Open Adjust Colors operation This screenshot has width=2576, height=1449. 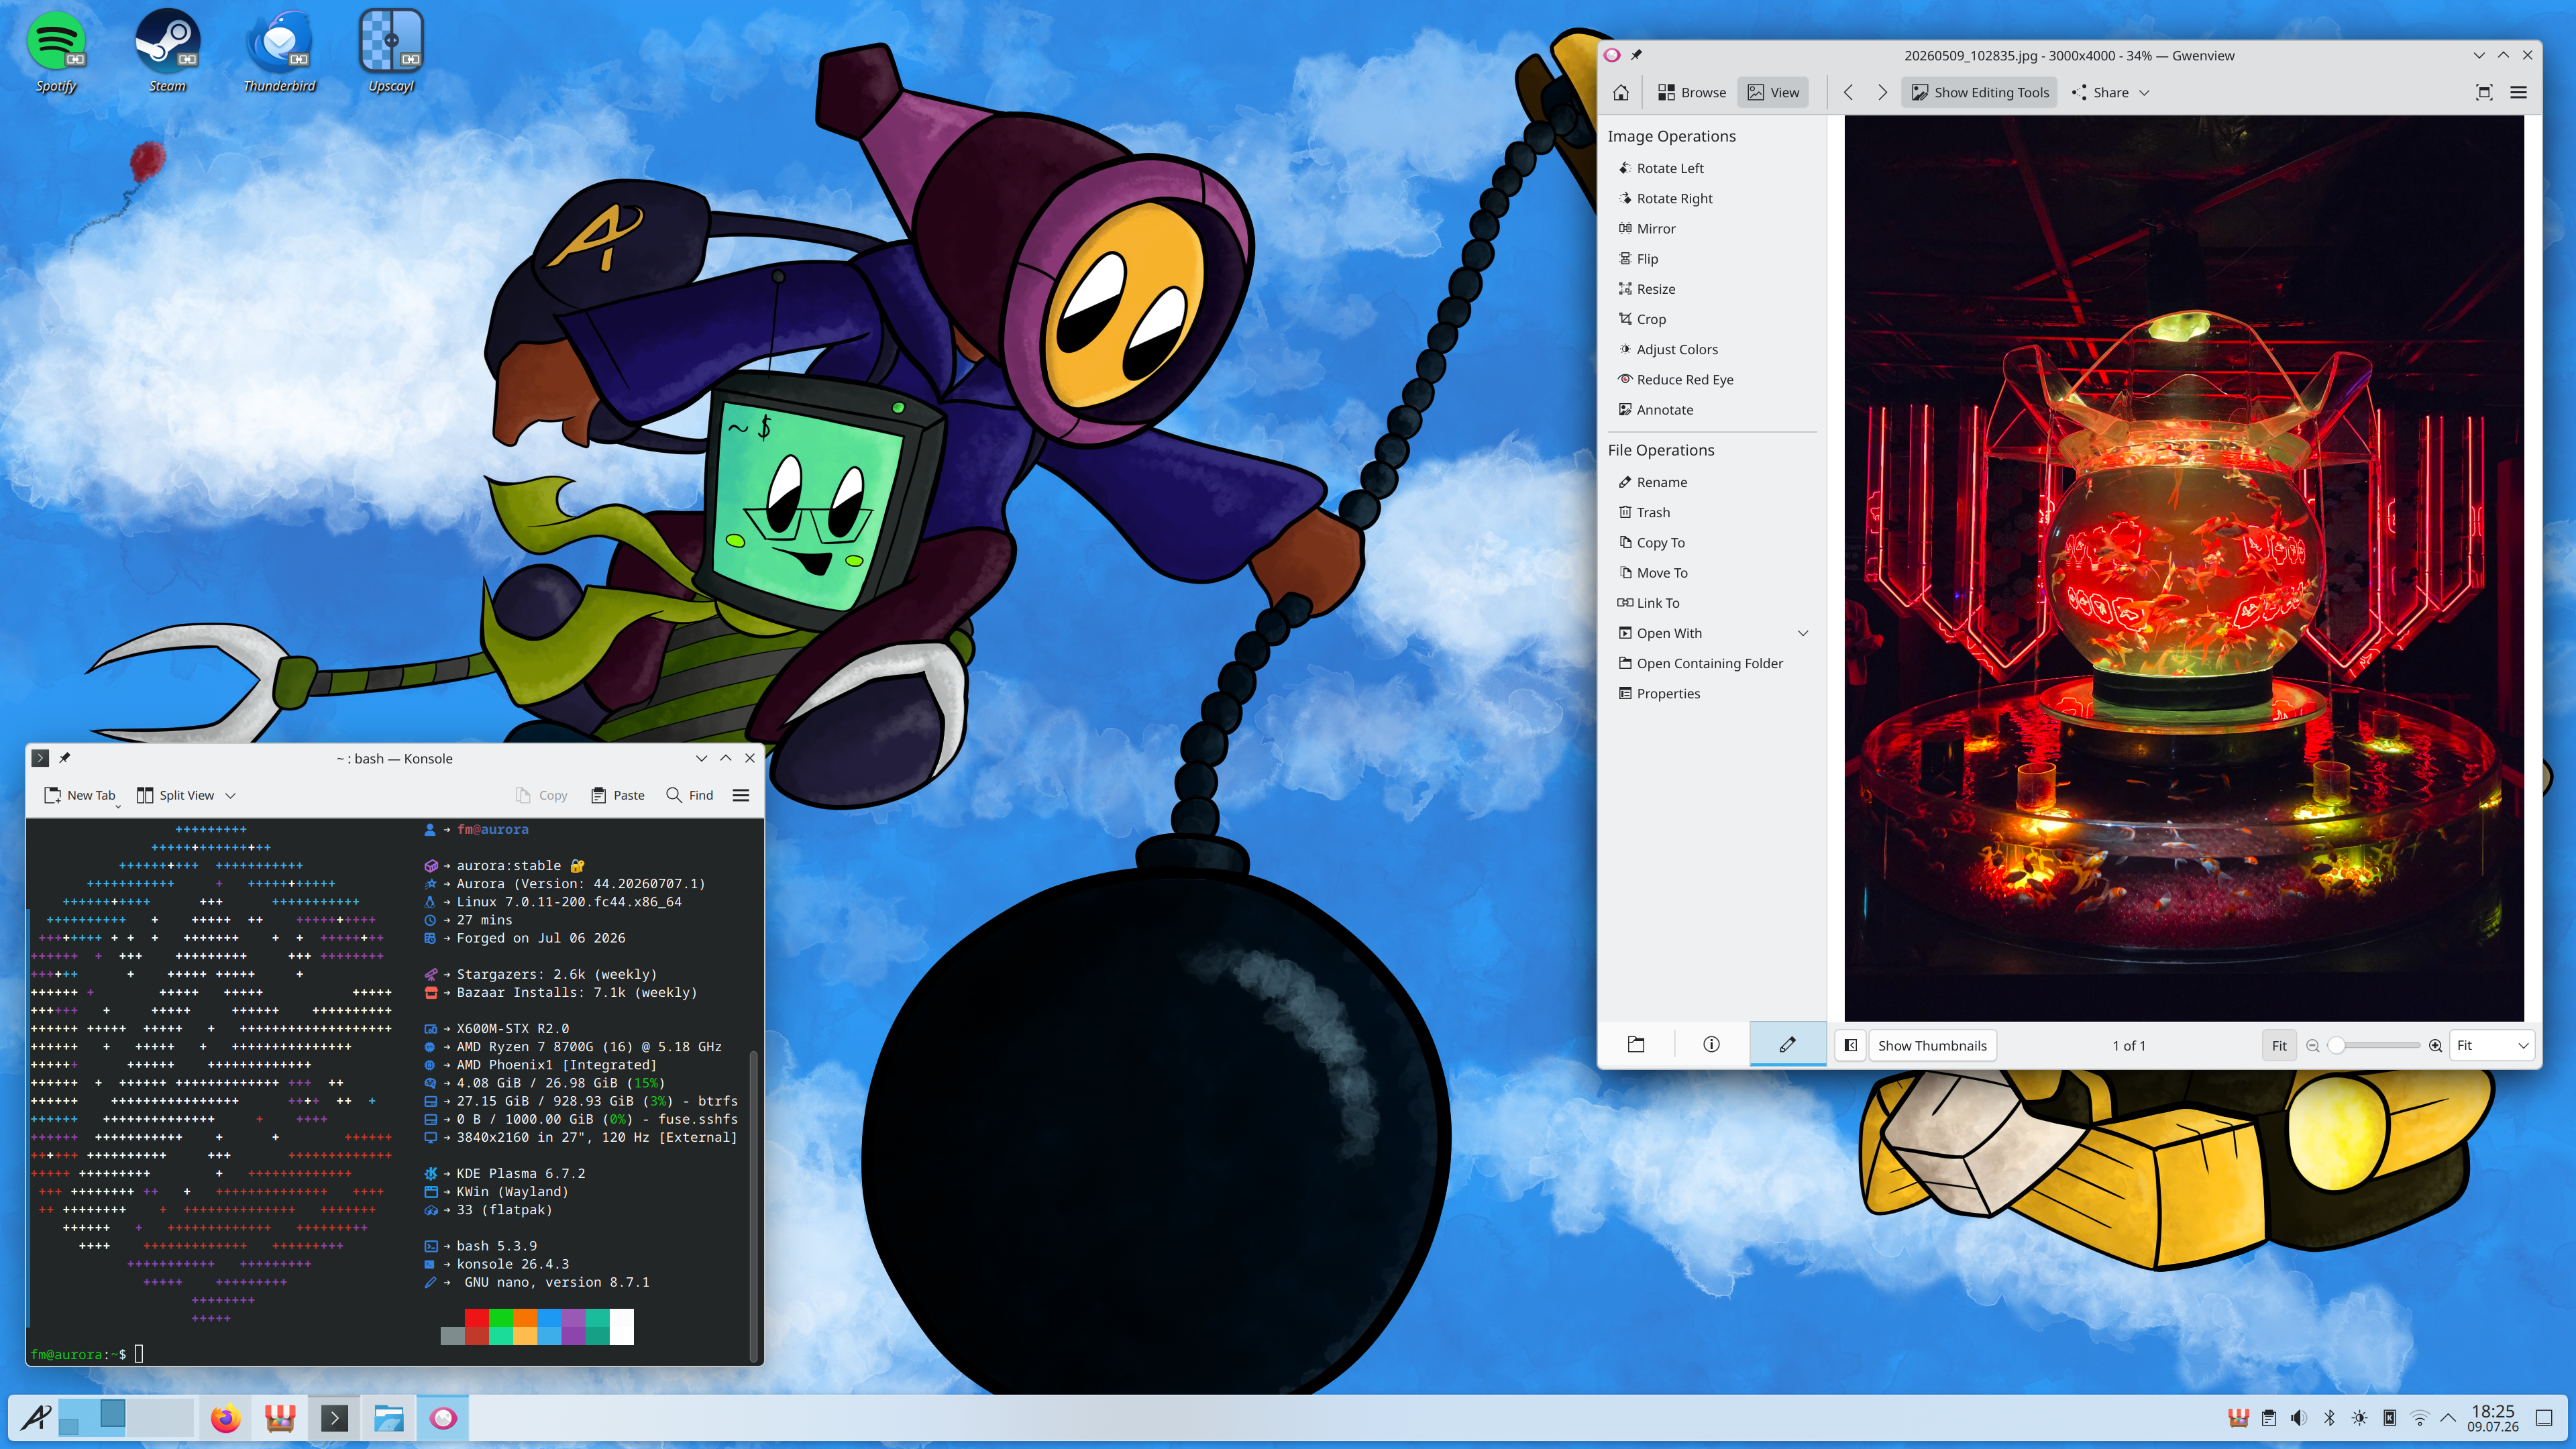coord(1668,349)
